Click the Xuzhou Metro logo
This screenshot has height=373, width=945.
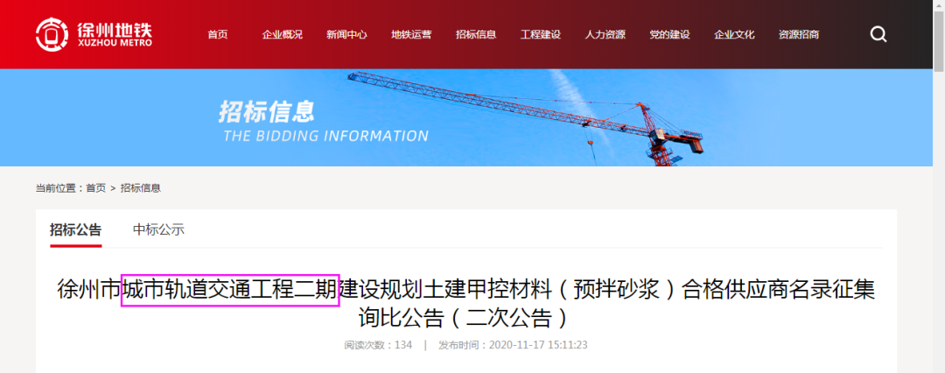coord(94,34)
